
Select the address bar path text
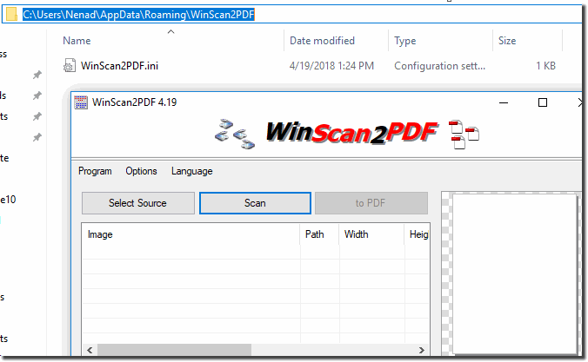click(x=138, y=15)
